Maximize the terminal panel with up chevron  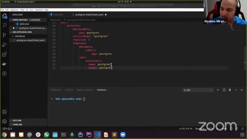236,90
